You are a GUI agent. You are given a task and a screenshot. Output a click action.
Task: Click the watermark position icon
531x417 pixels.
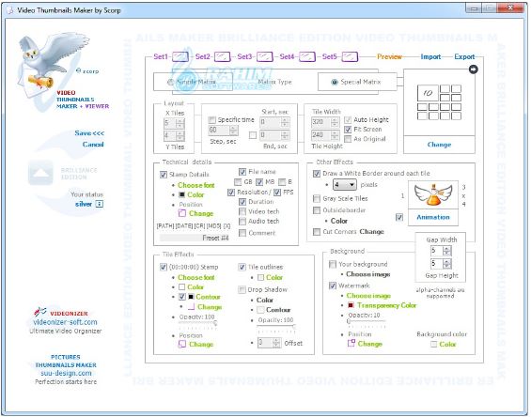click(x=351, y=343)
